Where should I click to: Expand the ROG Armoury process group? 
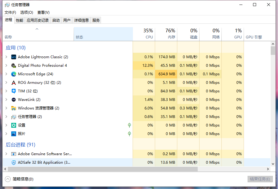tap(6, 82)
